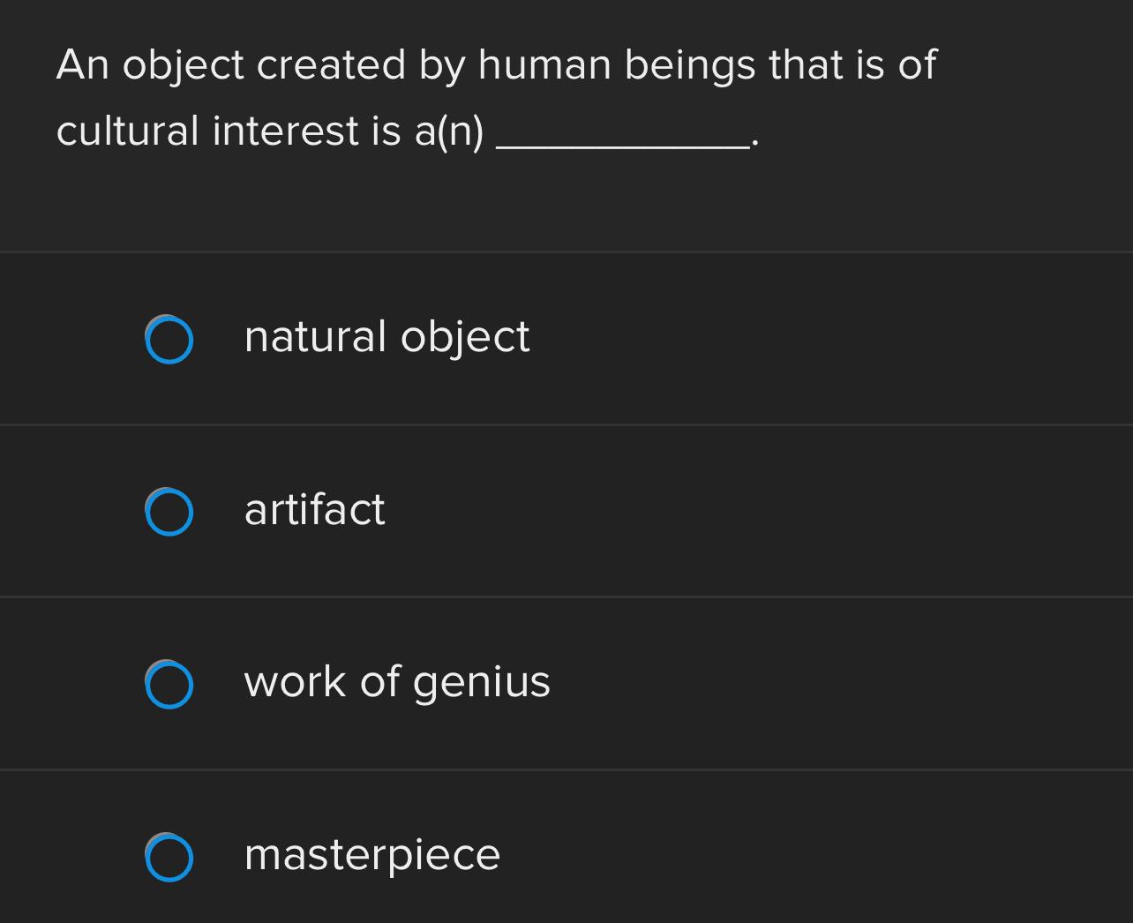Click the artifact answer text
1133x923 pixels.
point(314,509)
